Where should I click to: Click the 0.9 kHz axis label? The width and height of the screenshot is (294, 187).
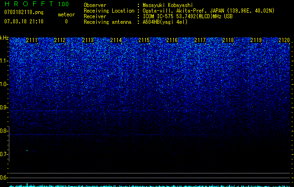4,108
